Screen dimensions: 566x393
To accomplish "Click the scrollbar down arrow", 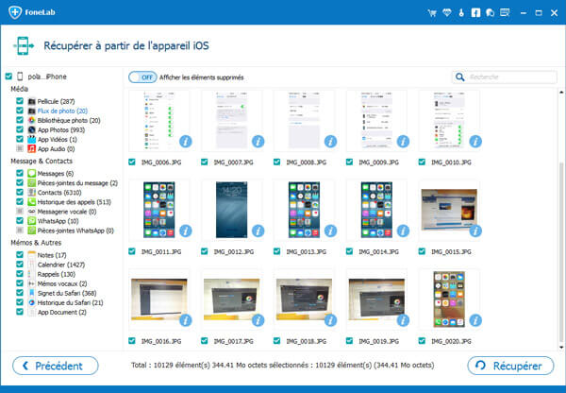I will pyautogui.click(x=561, y=347).
